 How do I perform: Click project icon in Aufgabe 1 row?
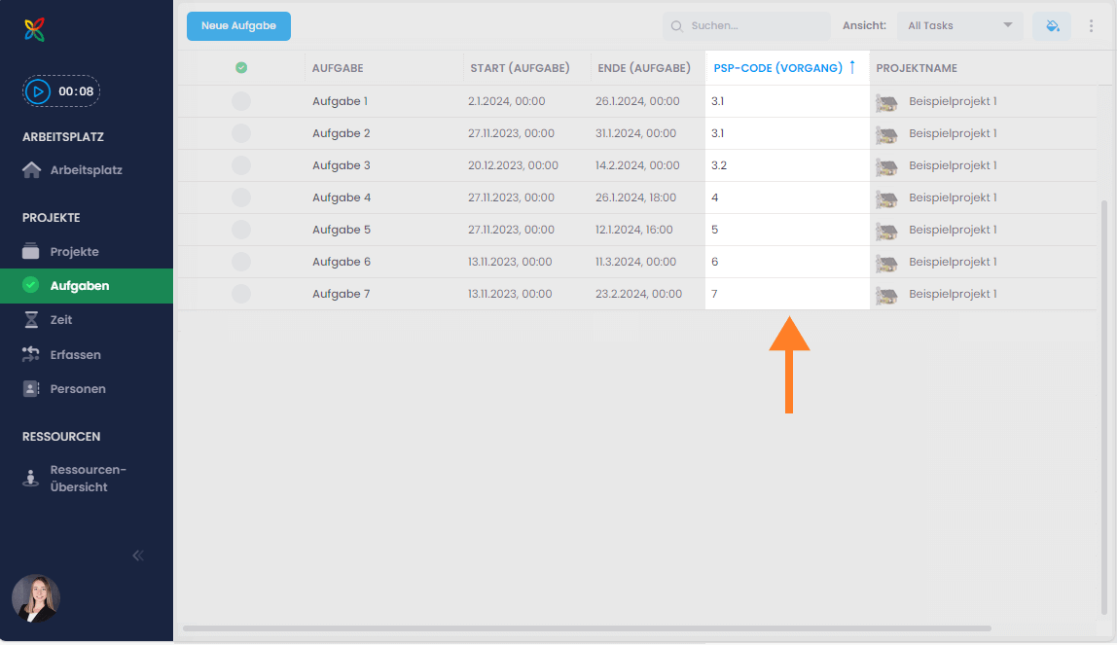click(887, 102)
